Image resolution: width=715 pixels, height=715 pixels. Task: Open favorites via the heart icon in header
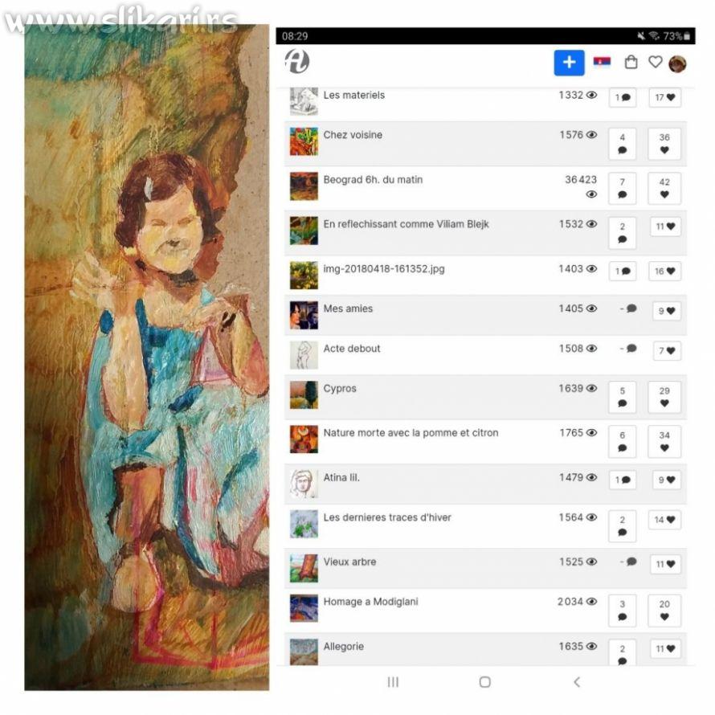tap(655, 62)
